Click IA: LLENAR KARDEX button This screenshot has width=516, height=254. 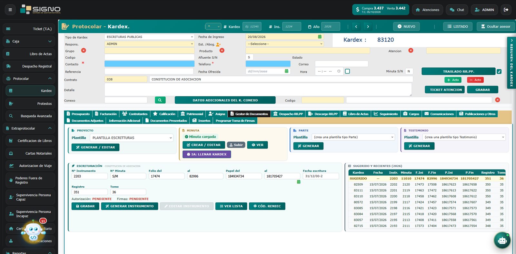click(207, 154)
